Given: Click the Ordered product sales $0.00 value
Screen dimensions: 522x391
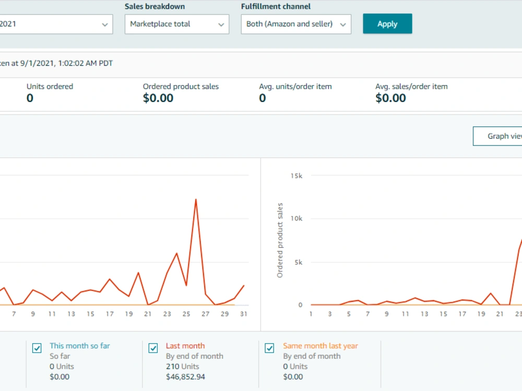Looking at the screenshot, I should (x=158, y=98).
